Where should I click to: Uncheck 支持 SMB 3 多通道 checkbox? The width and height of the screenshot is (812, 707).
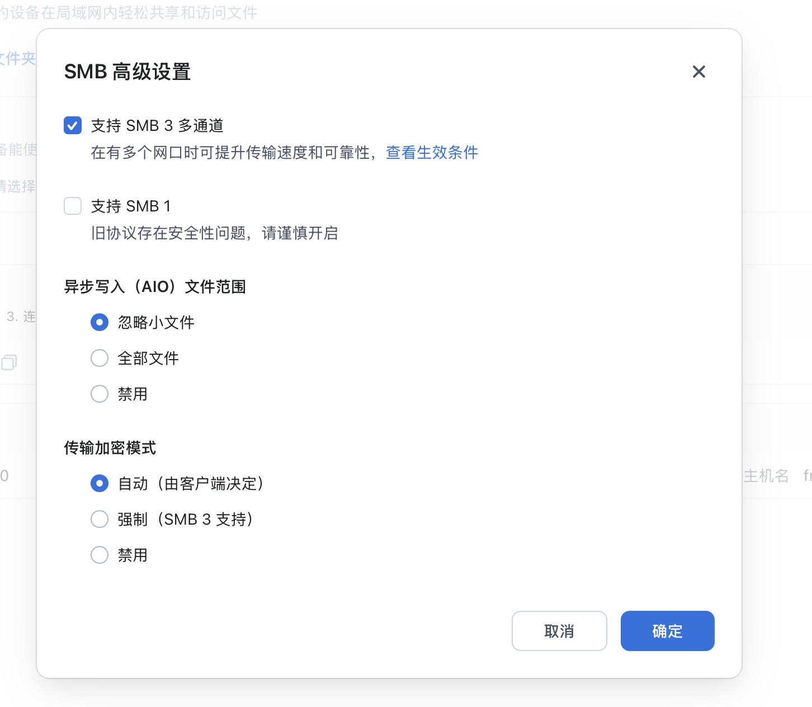pos(73,125)
